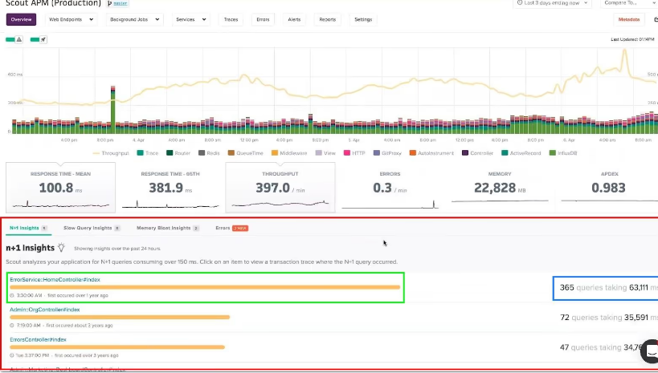Image resolution: width=658 pixels, height=373 pixels.
Task: Open ErrorService::HomeController#index insight
Action: tap(55, 279)
